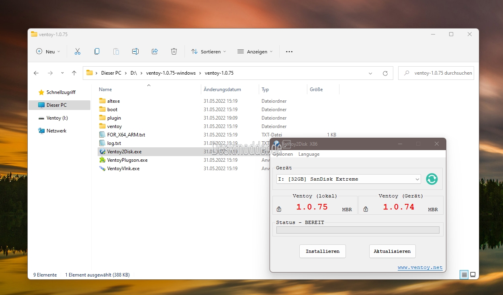Click the Delete trash icon in Explorer toolbar
Viewport: 503px width, 295px height.
[174, 51]
